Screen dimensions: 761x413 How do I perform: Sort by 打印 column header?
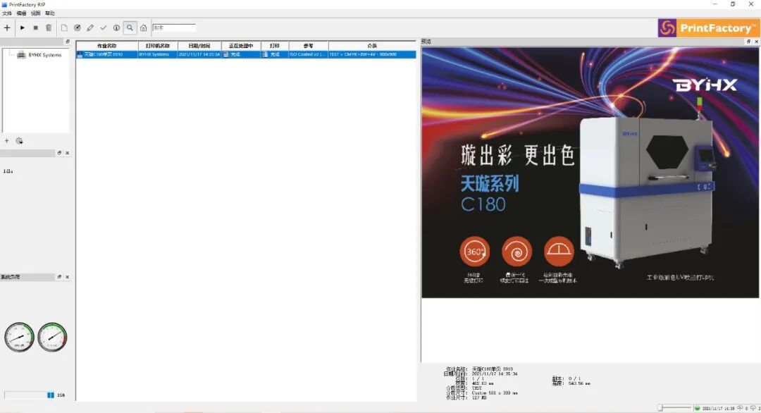tap(275, 46)
